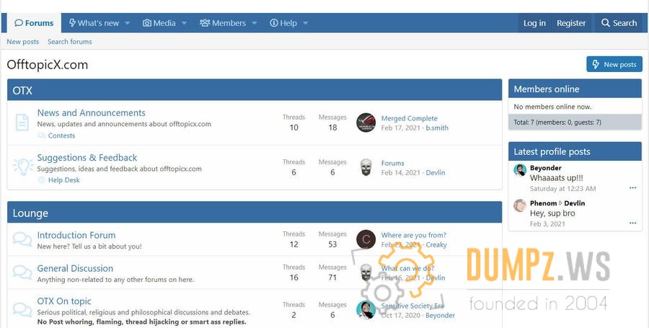Click b.smith's avatar beside Merged Complete
This screenshot has width=649, height=328.
[366, 123]
